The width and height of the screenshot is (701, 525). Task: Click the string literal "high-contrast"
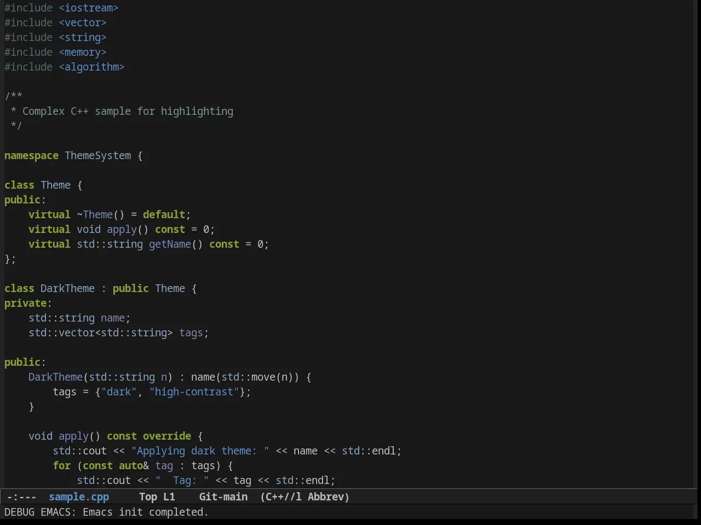coord(194,392)
